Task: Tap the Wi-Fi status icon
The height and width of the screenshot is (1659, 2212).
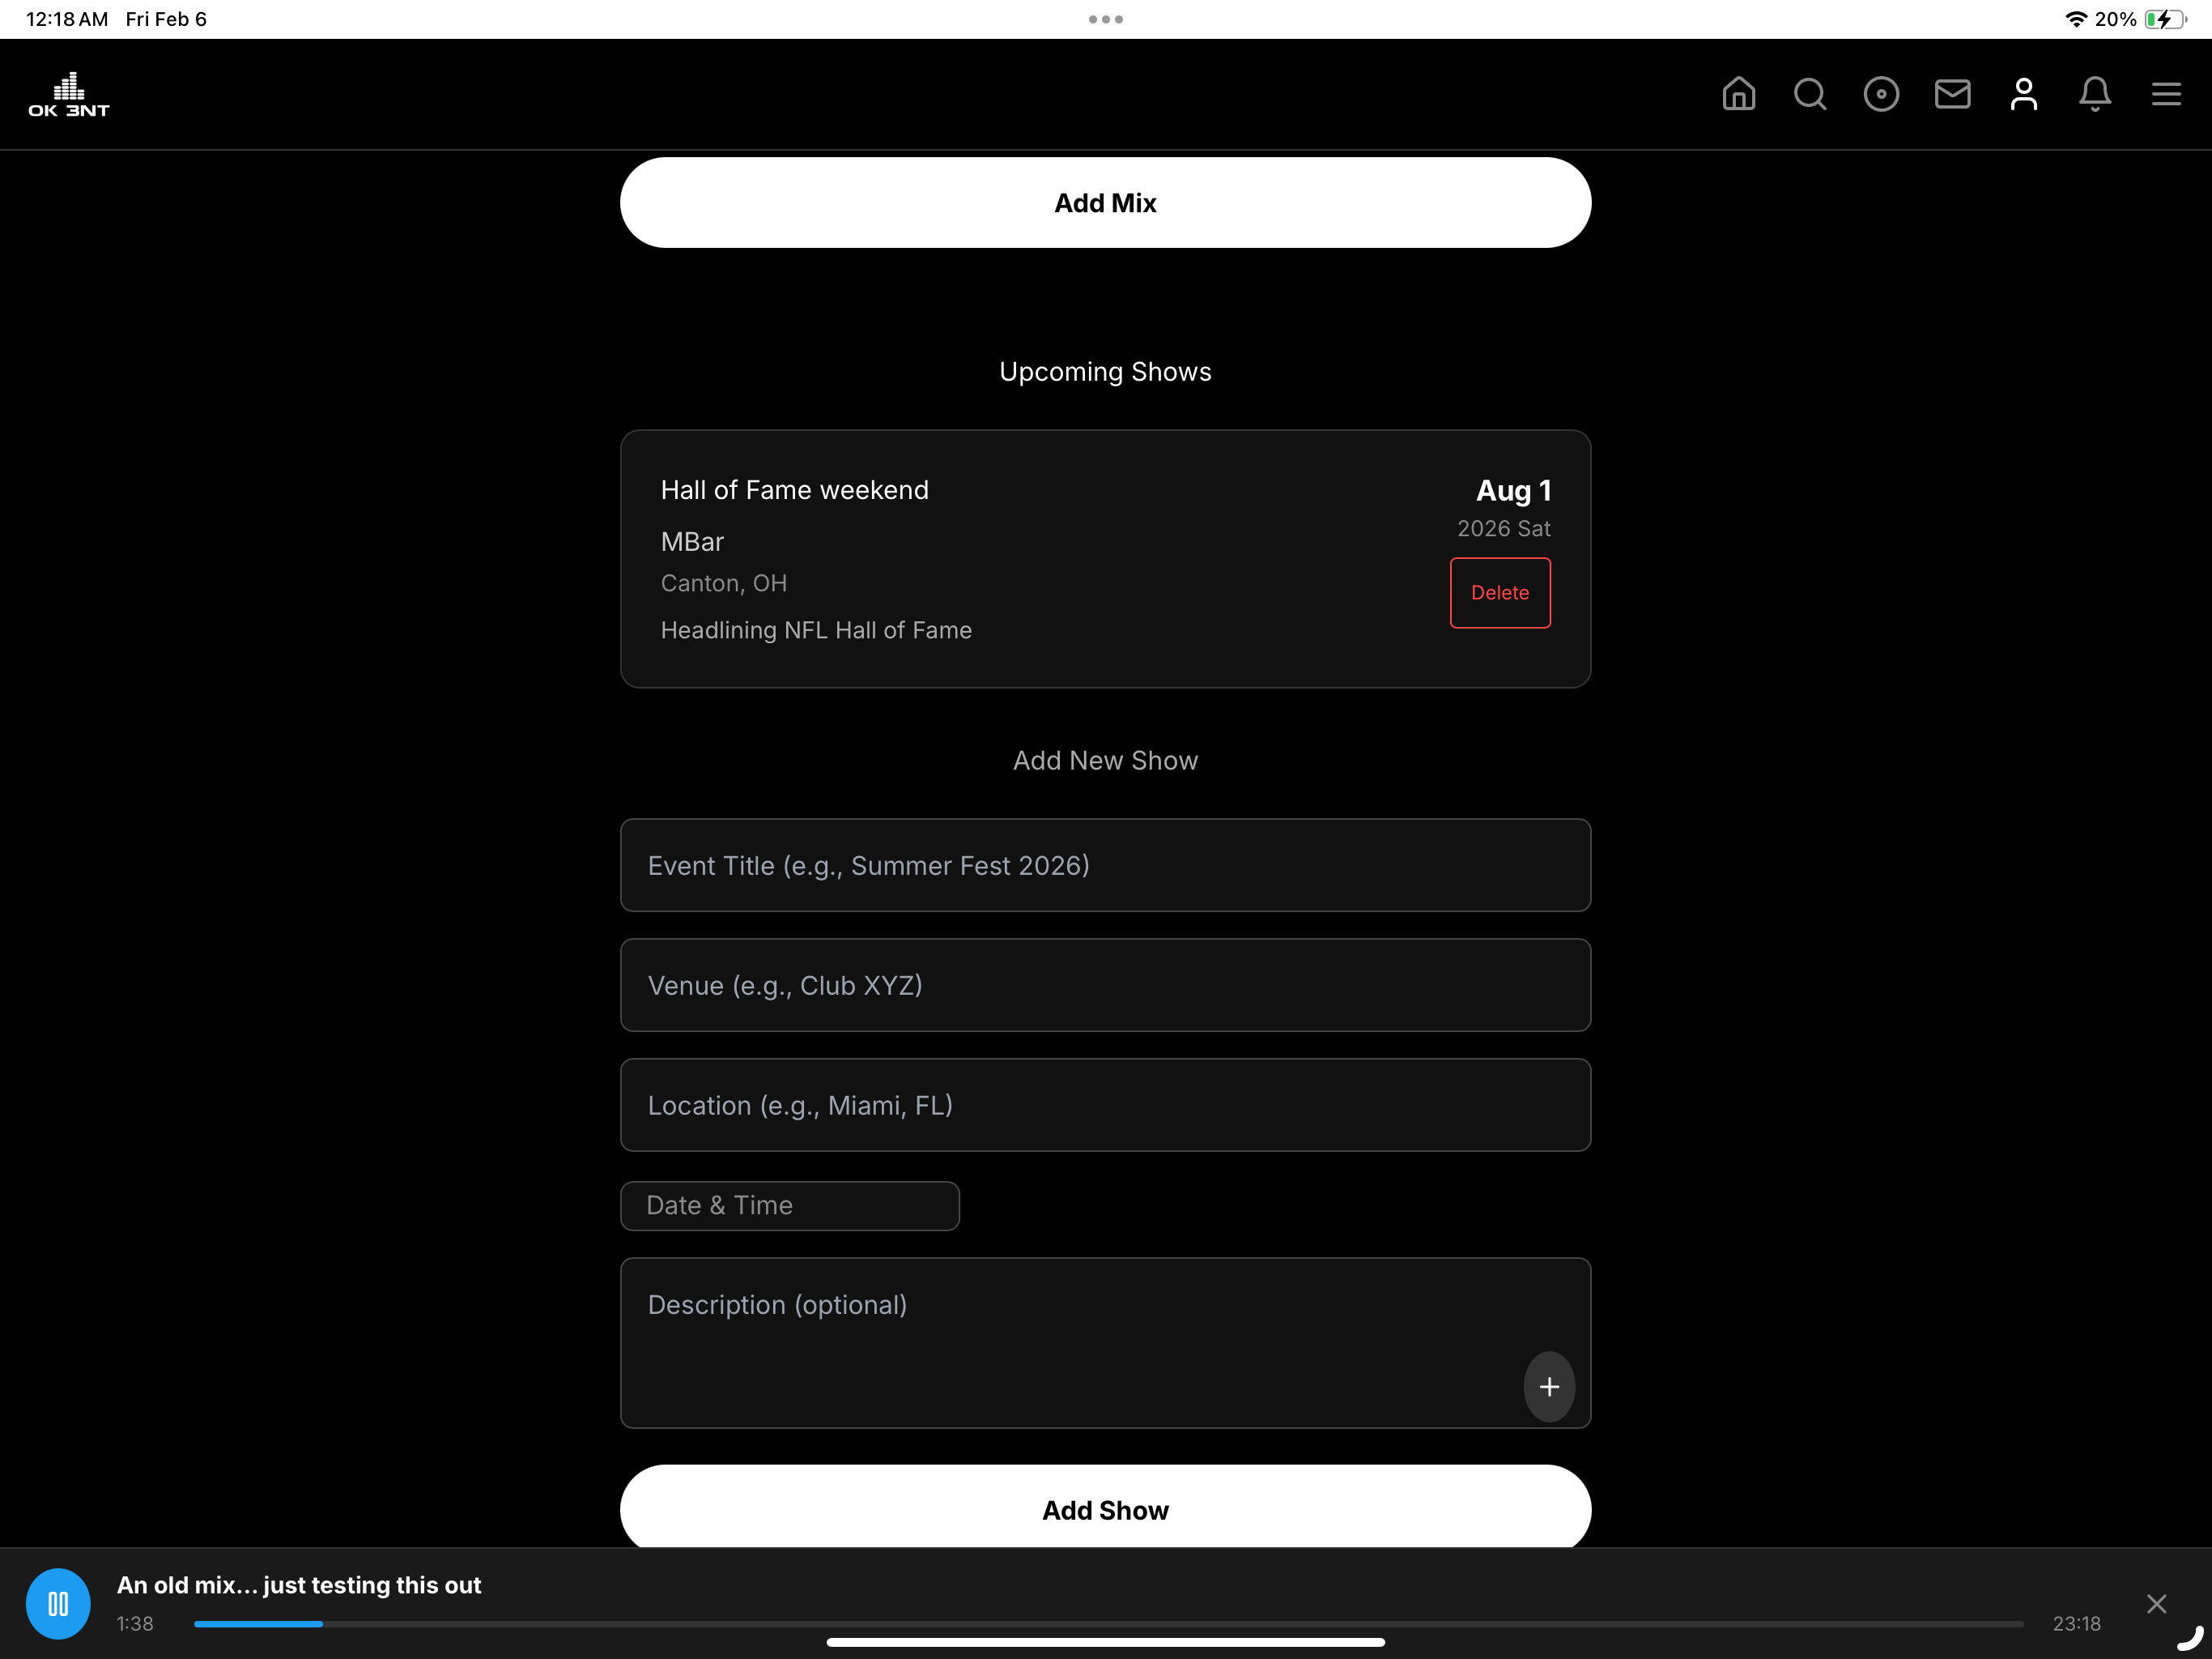Action: [x=2075, y=19]
